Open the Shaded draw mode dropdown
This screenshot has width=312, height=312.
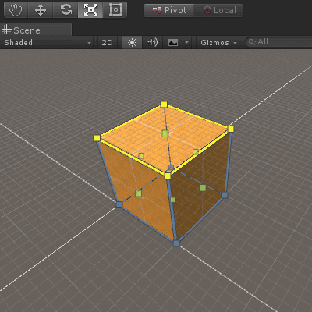tap(48, 42)
